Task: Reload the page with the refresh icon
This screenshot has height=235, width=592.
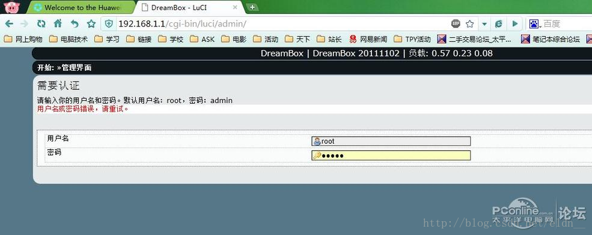Action: tap(41, 24)
